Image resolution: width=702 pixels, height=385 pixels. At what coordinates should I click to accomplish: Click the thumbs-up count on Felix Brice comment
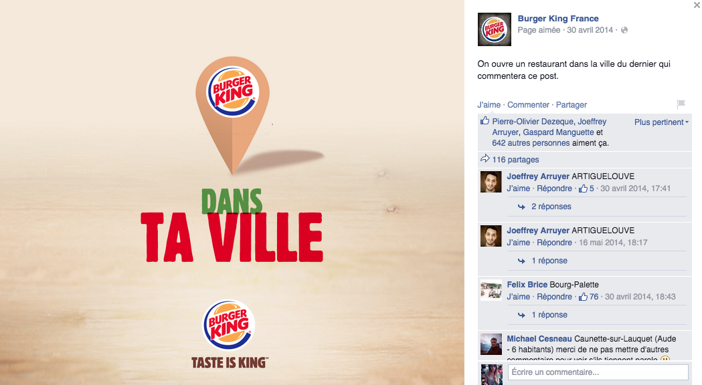[588, 297]
